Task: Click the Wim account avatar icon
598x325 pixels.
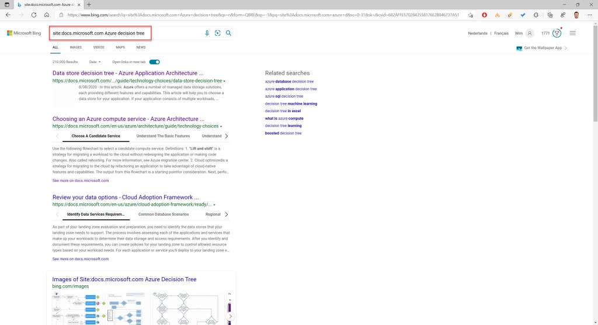Action: [530, 33]
